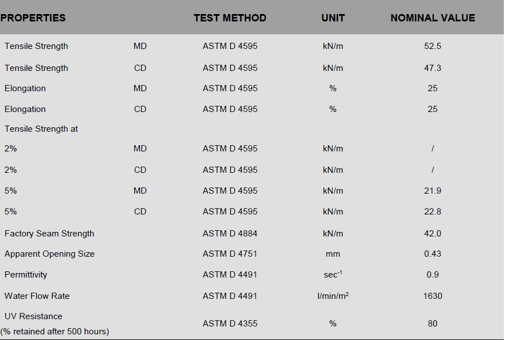This screenshot has width=505, height=340.
Task: Click the 21.9 nominal value cell
Action: tap(433, 191)
